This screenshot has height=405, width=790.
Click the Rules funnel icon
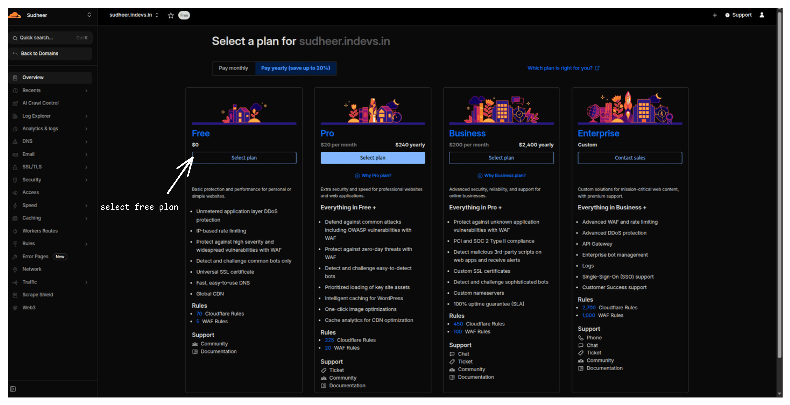click(x=15, y=244)
